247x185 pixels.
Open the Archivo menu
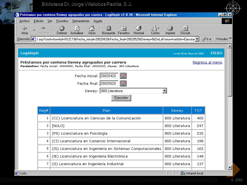click(x=24, y=21)
